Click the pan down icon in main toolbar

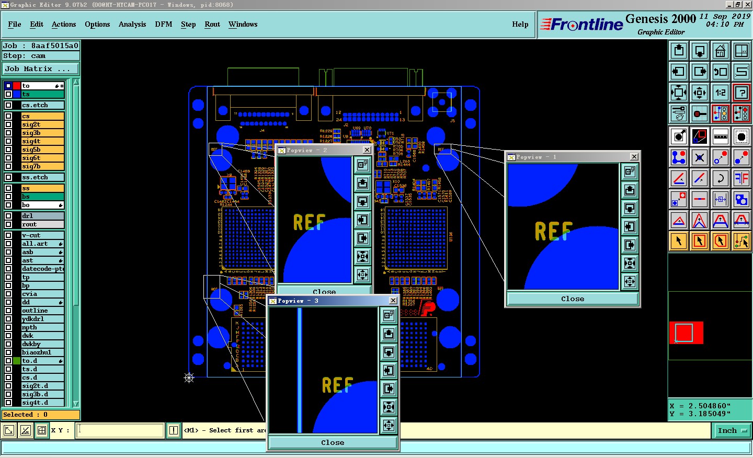click(700, 51)
